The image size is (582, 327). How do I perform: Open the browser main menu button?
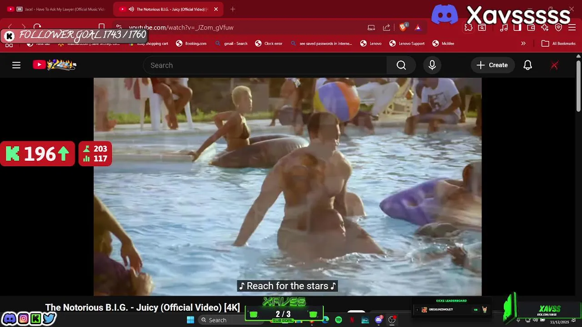572,27
